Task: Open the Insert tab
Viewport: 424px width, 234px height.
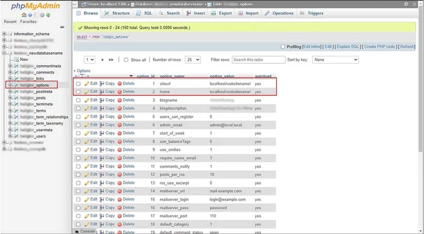Action: click(x=196, y=13)
